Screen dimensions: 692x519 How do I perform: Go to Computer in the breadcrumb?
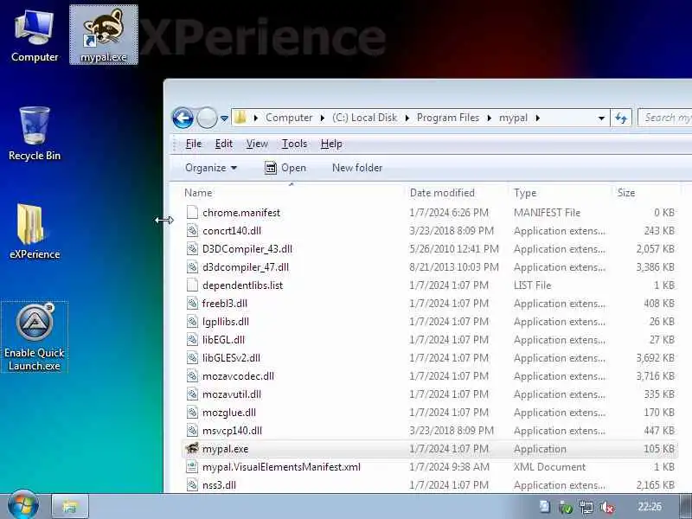click(x=289, y=118)
